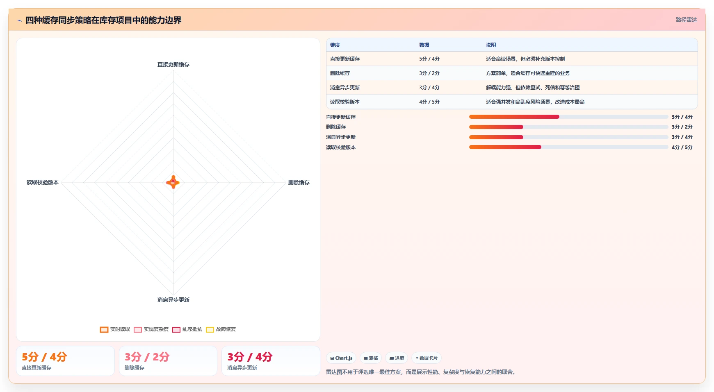Click the 实现复杂度 pink legend swatch

(138, 330)
